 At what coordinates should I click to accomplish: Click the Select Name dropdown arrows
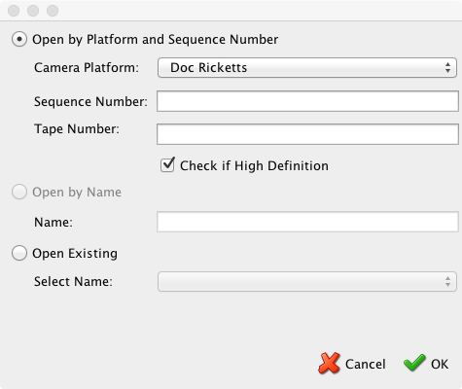[447, 281]
